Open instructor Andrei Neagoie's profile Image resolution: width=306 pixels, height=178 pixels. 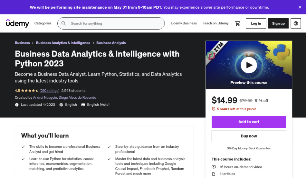[x=45, y=97]
